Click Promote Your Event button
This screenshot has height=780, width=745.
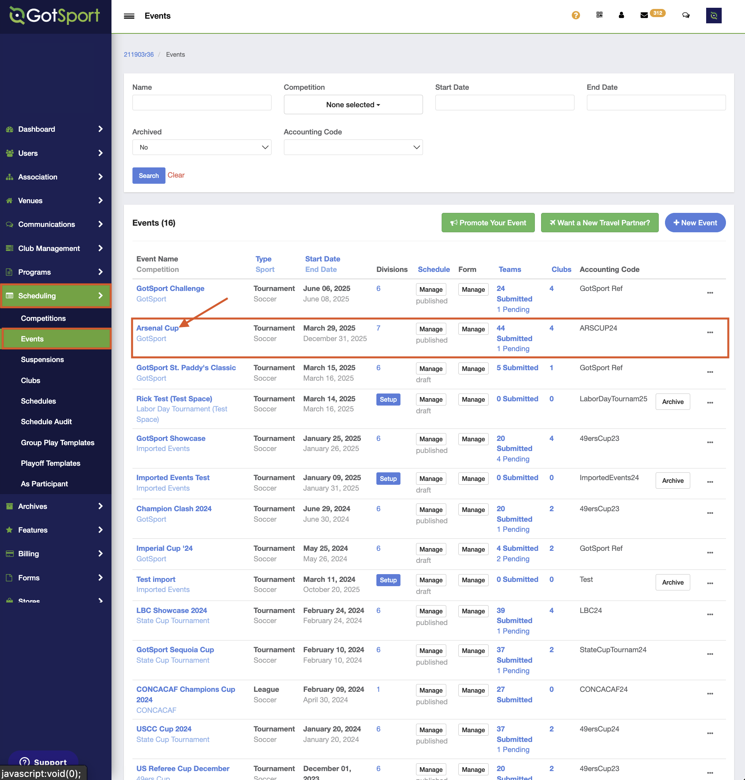pos(488,223)
